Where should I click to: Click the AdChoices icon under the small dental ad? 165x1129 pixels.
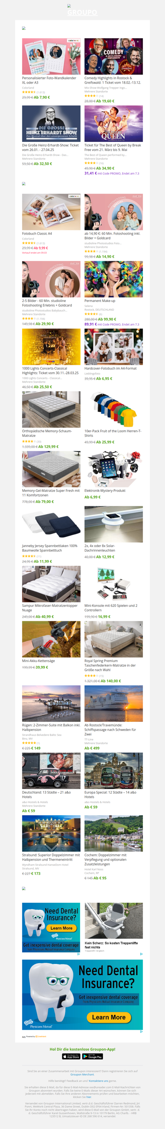click(x=78, y=954)
